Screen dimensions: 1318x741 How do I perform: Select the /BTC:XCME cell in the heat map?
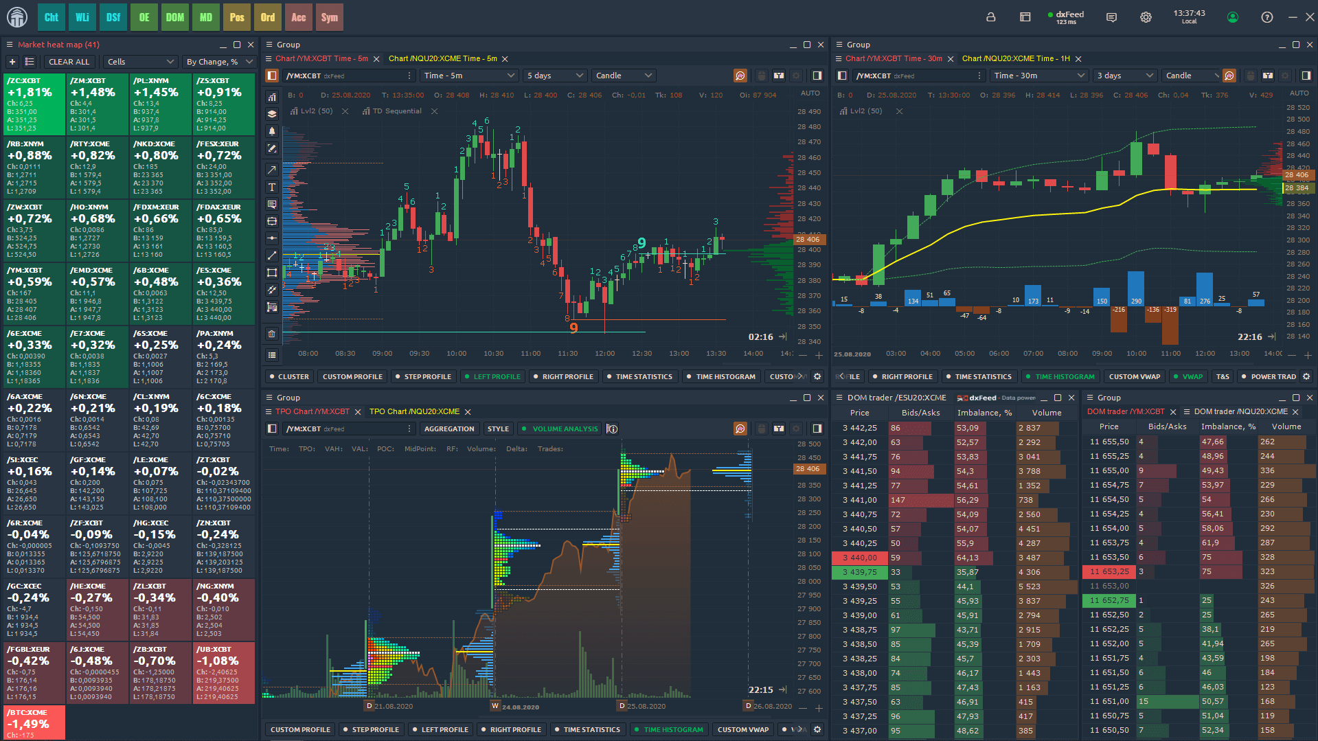click(x=33, y=722)
